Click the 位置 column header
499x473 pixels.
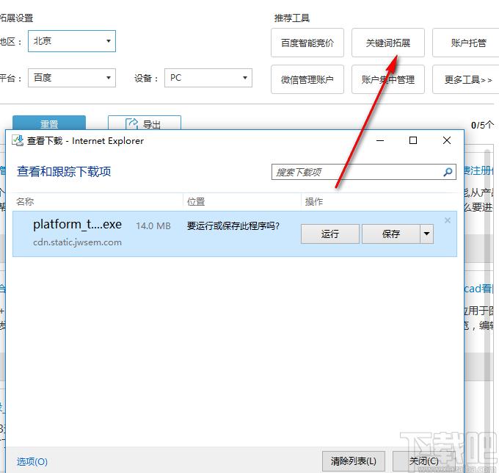196,201
